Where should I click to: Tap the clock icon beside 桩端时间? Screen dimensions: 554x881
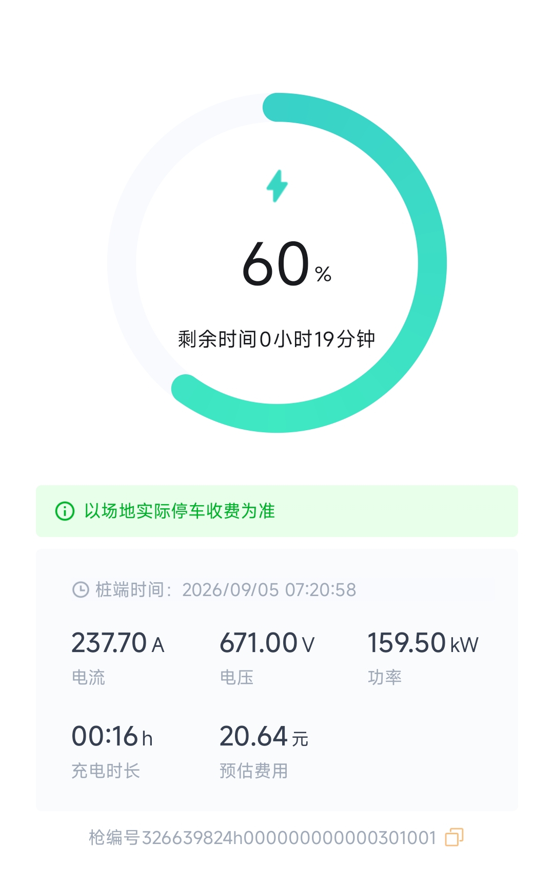click(81, 589)
